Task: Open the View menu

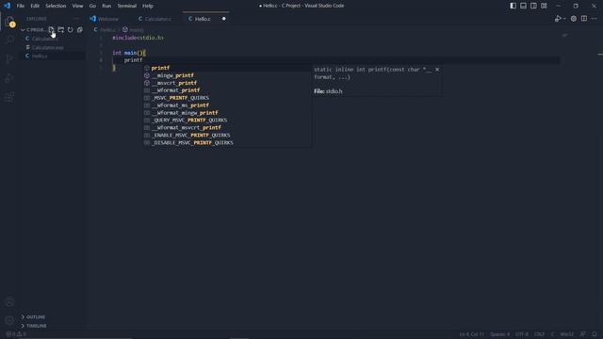Action: click(77, 6)
